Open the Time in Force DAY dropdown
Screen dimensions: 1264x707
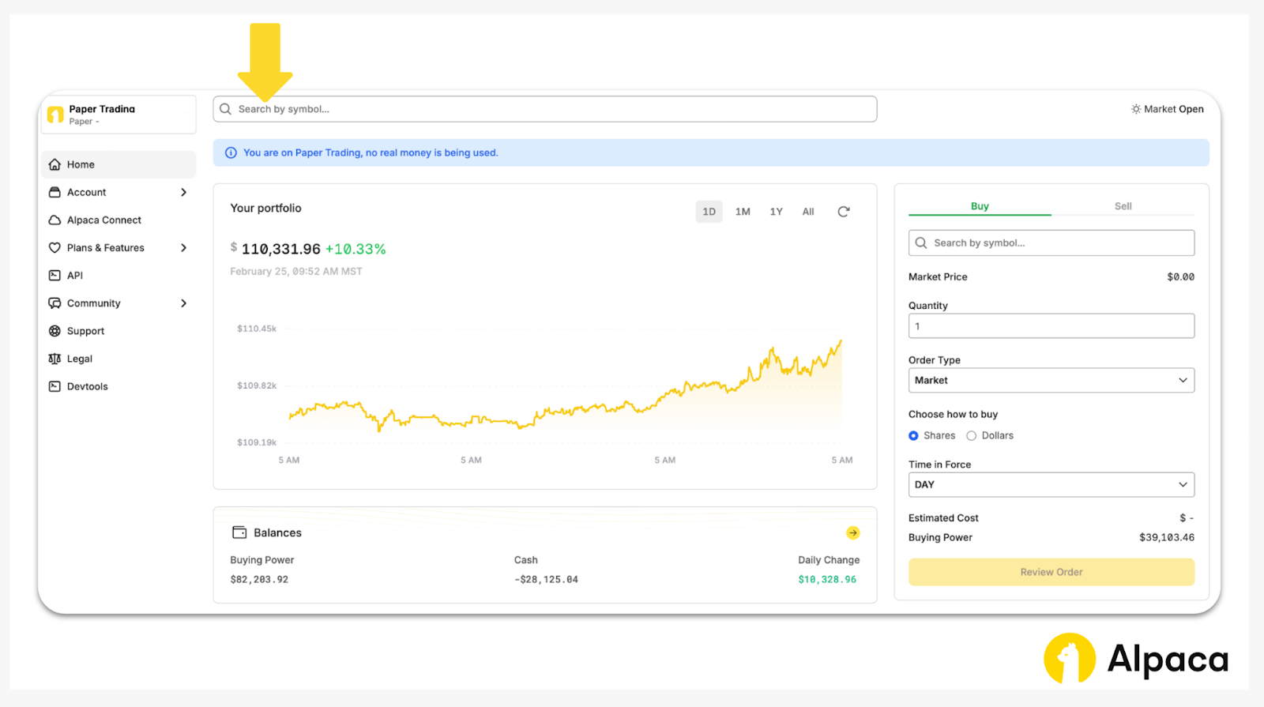coord(1051,485)
